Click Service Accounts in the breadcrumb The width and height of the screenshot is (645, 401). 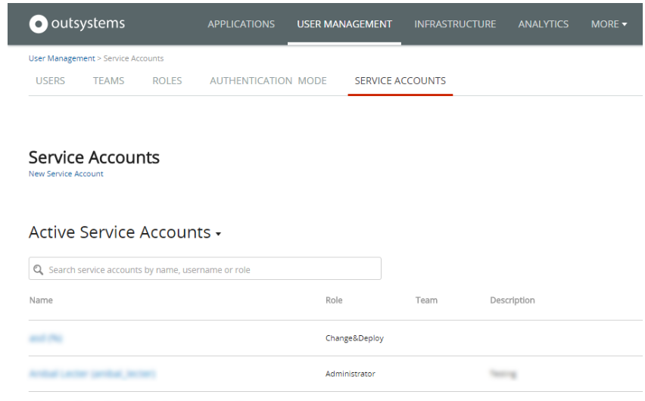tap(133, 58)
